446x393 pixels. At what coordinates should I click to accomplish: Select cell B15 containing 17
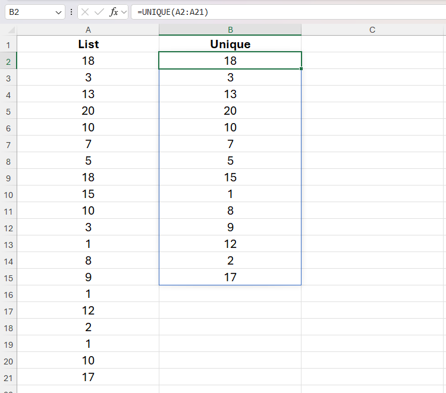[x=230, y=277]
